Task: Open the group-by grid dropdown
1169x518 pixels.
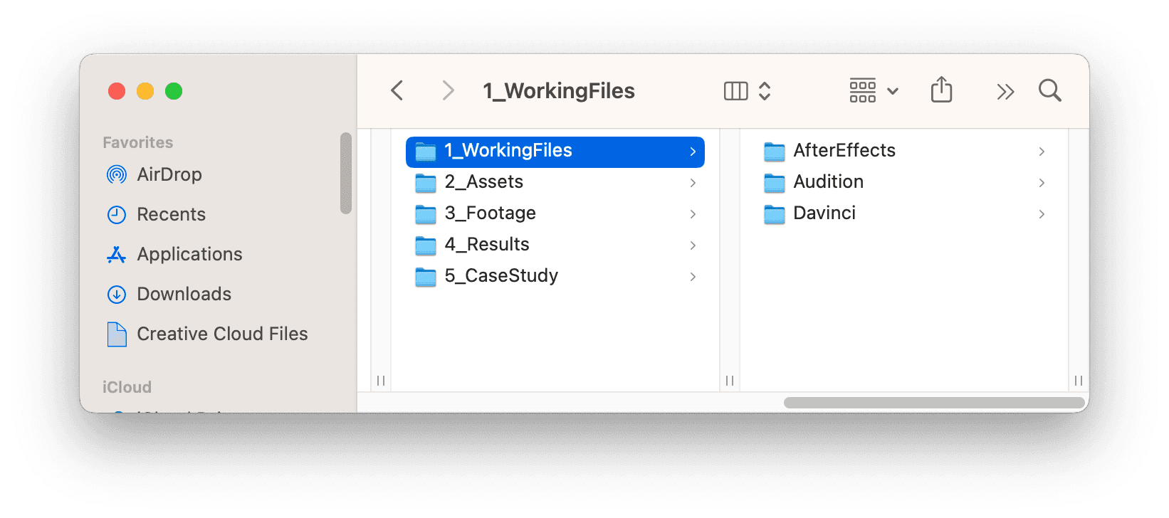Action: [874, 91]
